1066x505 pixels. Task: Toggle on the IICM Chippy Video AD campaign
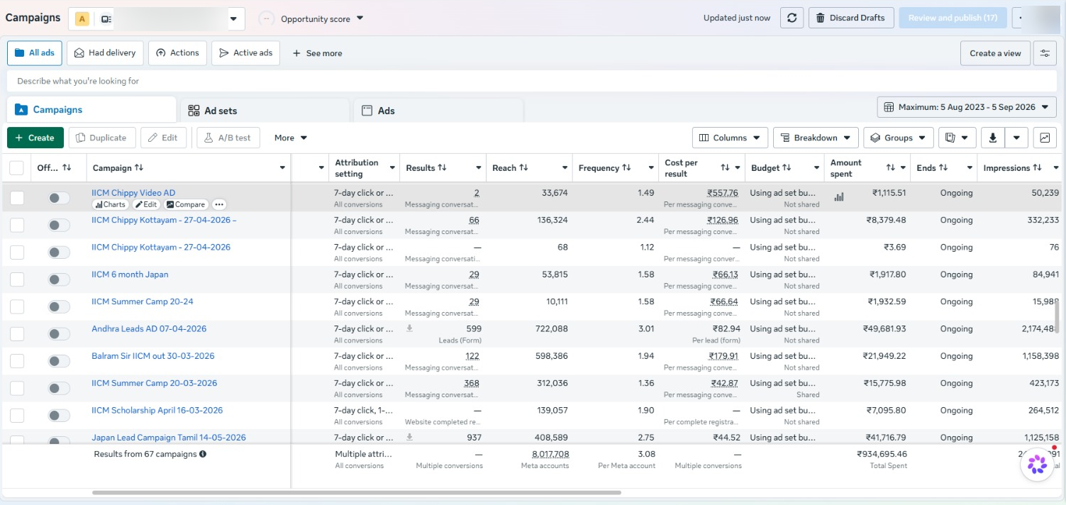tap(59, 198)
